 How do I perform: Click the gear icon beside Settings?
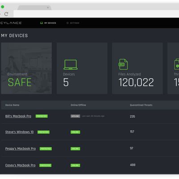click(x=68, y=23)
